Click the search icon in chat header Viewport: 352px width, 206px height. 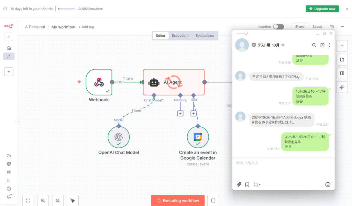[314, 45]
